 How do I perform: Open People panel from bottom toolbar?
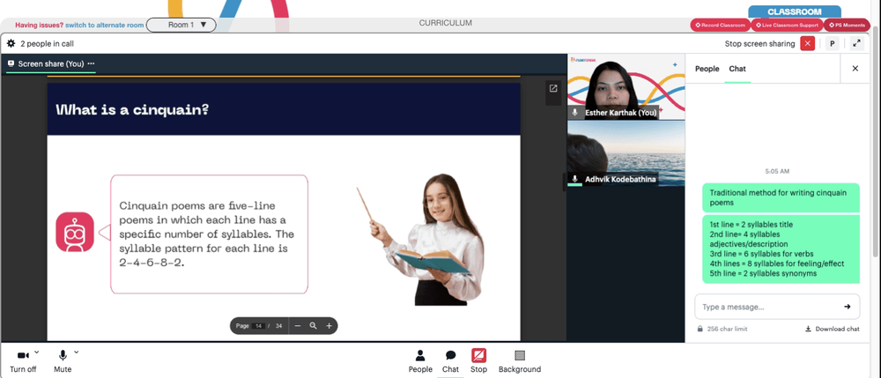tap(420, 361)
